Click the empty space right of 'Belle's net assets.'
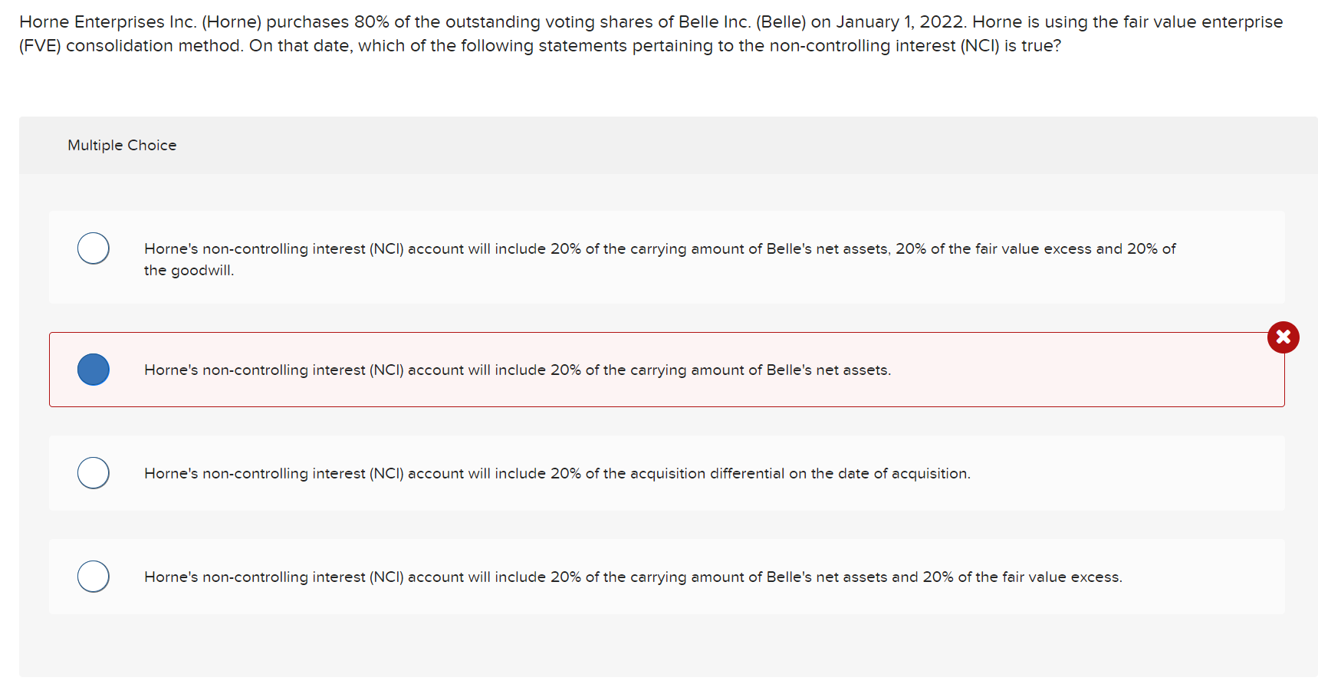1341x697 pixels. point(1073,370)
